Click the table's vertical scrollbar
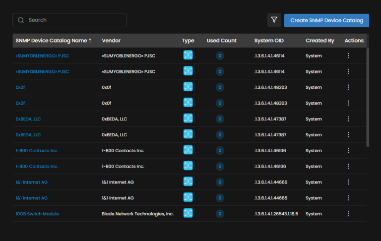 tap(368, 97)
